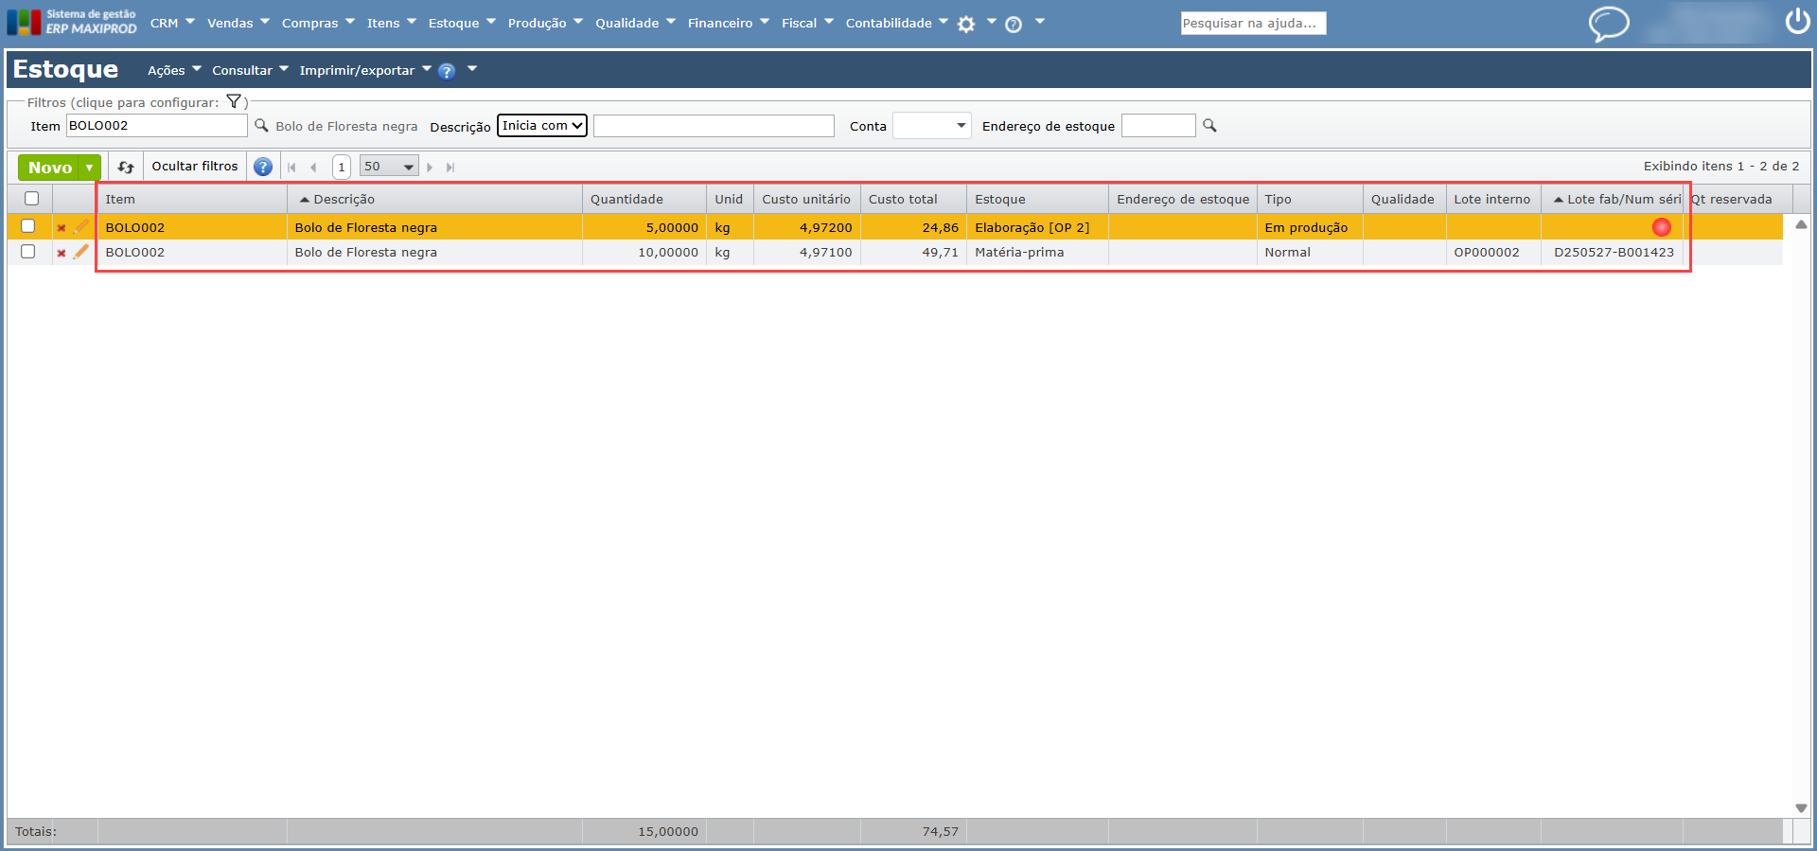The width and height of the screenshot is (1817, 851).
Task: Click the red circle in the Lote fab column
Action: pos(1661,227)
